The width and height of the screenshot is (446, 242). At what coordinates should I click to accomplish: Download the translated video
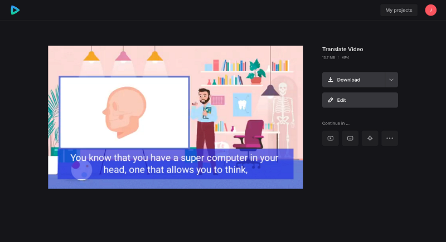(353, 80)
